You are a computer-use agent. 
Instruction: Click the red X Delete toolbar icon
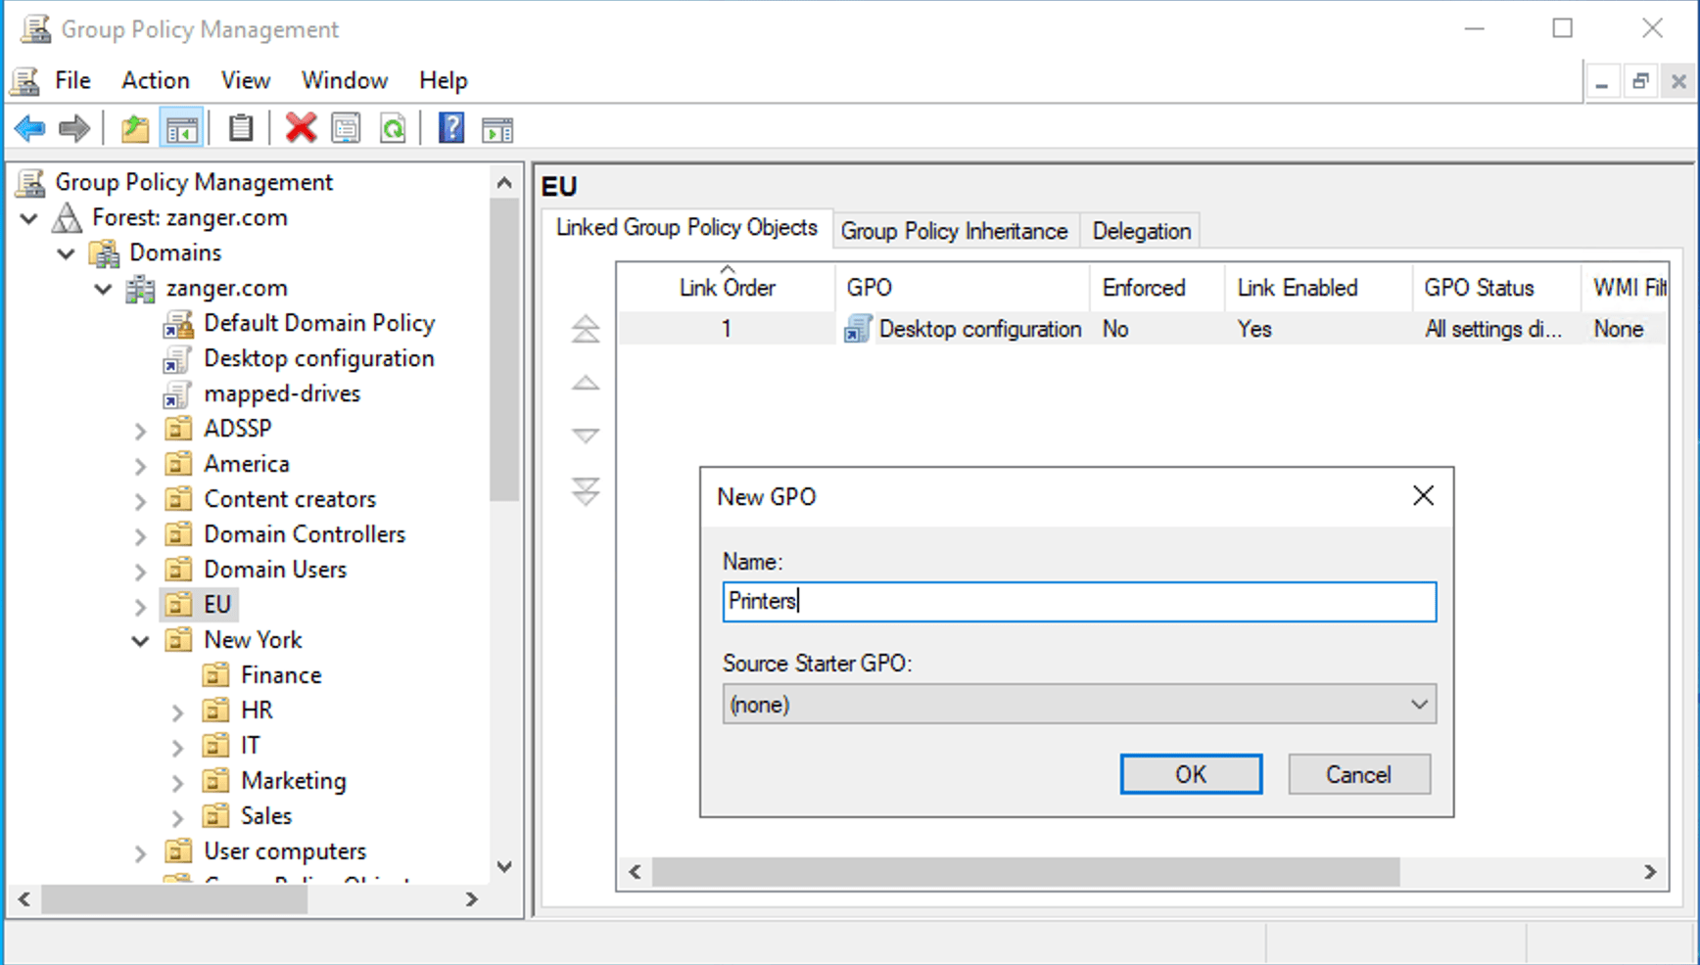tap(301, 128)
